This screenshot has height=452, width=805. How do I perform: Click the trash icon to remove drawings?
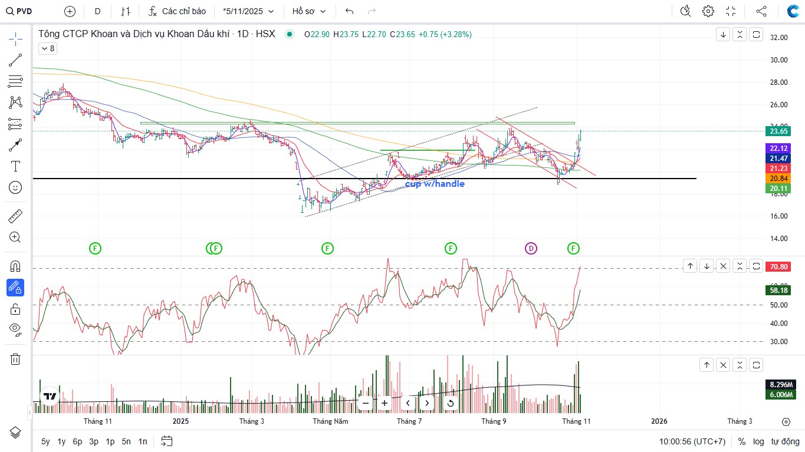15,359
